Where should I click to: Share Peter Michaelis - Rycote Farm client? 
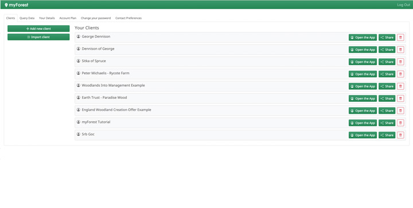click(x=387, y=74)
